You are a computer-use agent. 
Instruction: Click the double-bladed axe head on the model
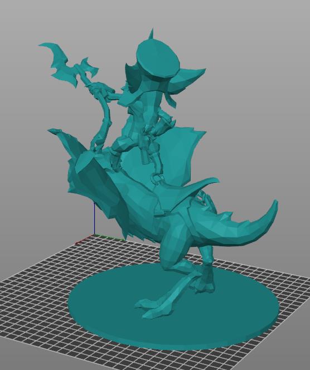pyautogui.click(x=69, y=64)
